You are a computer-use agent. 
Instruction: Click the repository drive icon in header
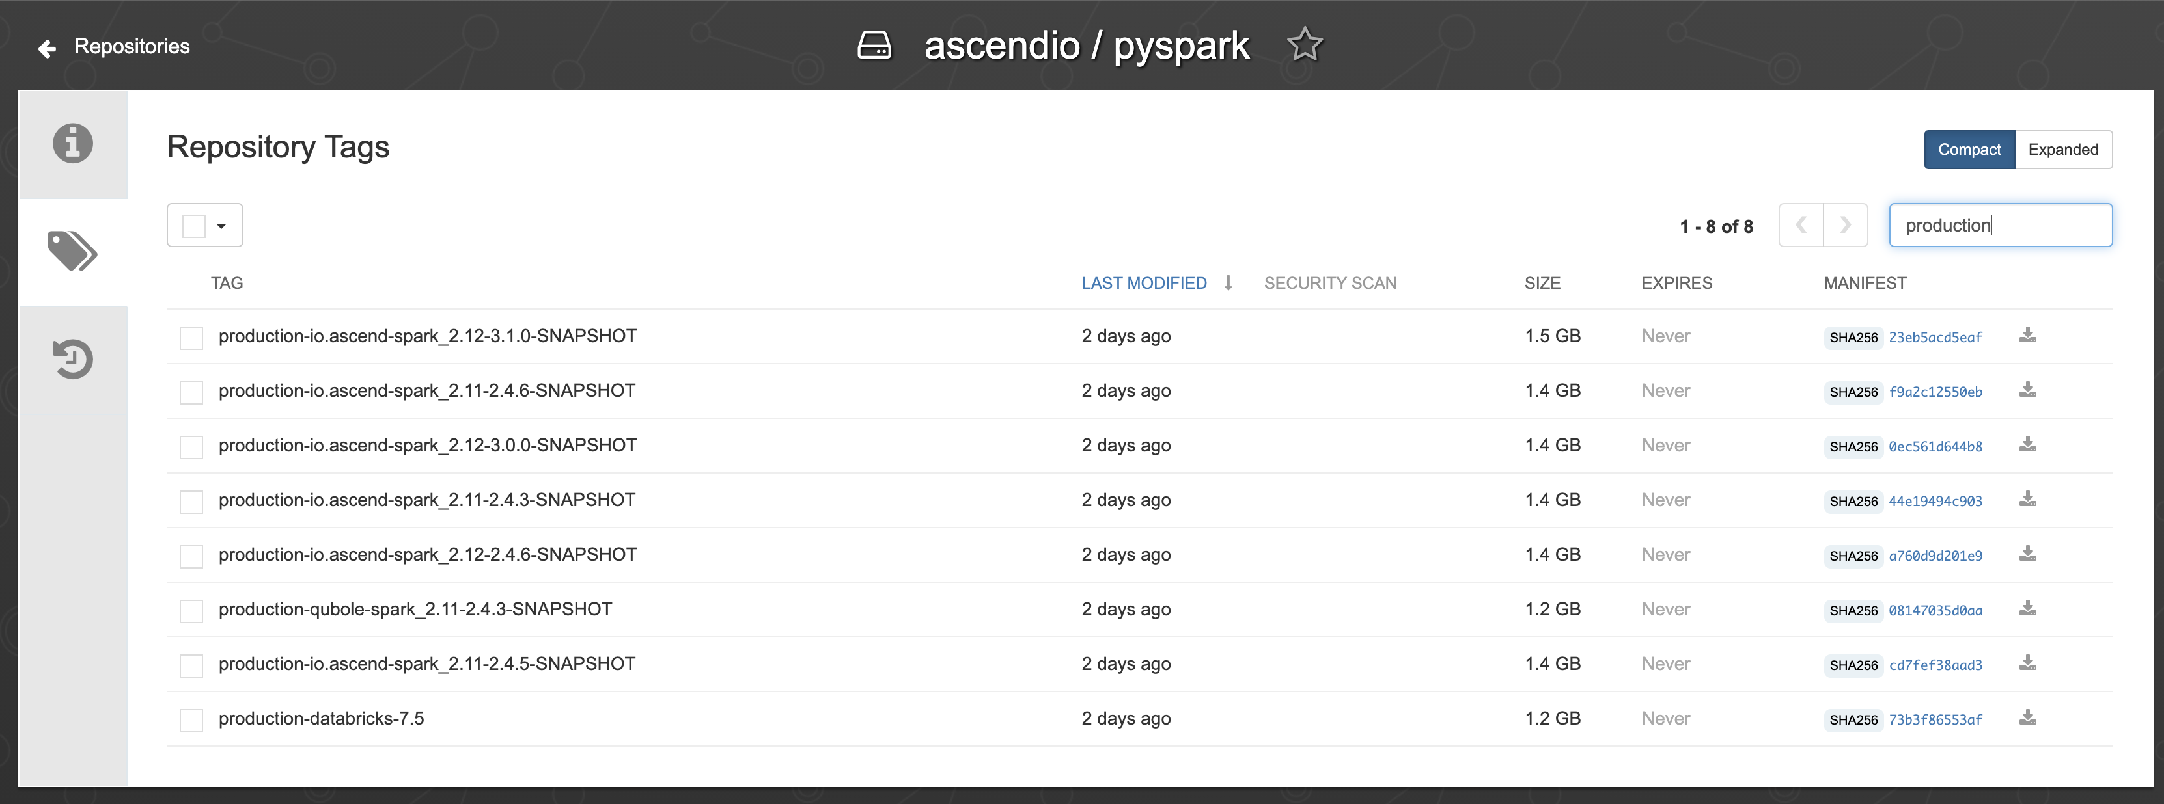pos(874,44)
